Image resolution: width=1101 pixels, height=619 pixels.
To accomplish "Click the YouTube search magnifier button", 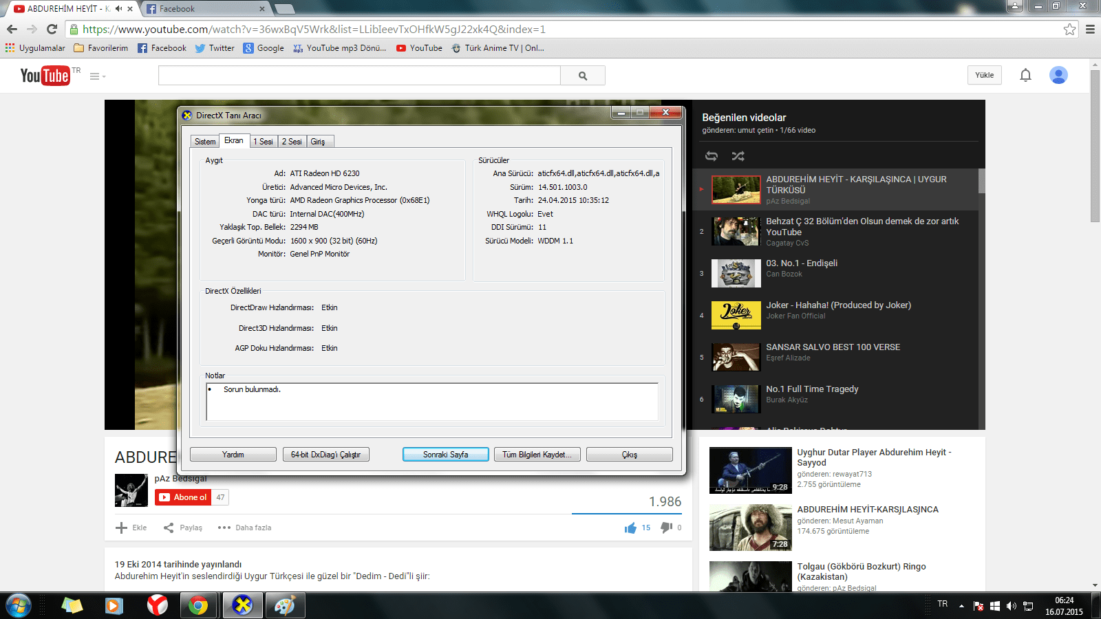I will pos(583,76).
